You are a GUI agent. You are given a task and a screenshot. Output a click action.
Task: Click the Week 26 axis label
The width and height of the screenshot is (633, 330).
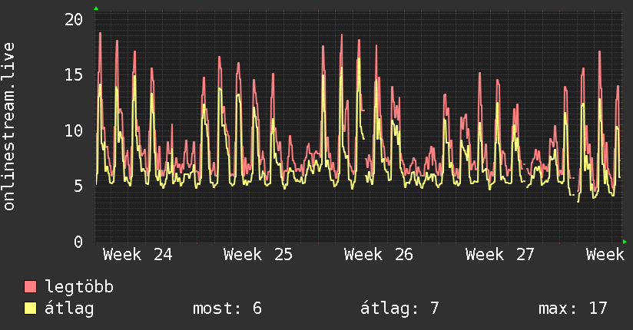coord(379,255)
